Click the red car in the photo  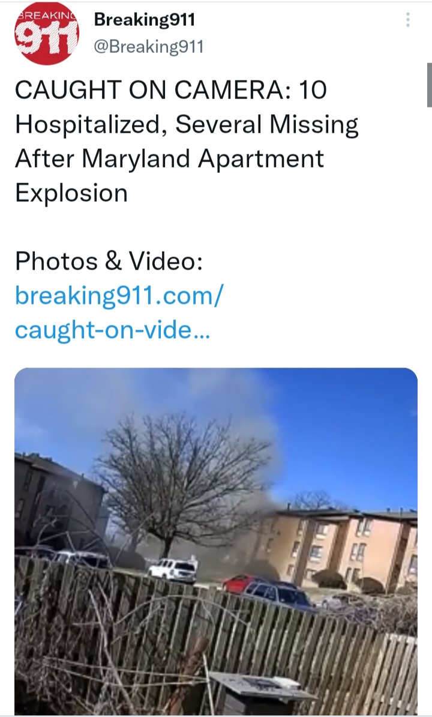pos(242,582)
